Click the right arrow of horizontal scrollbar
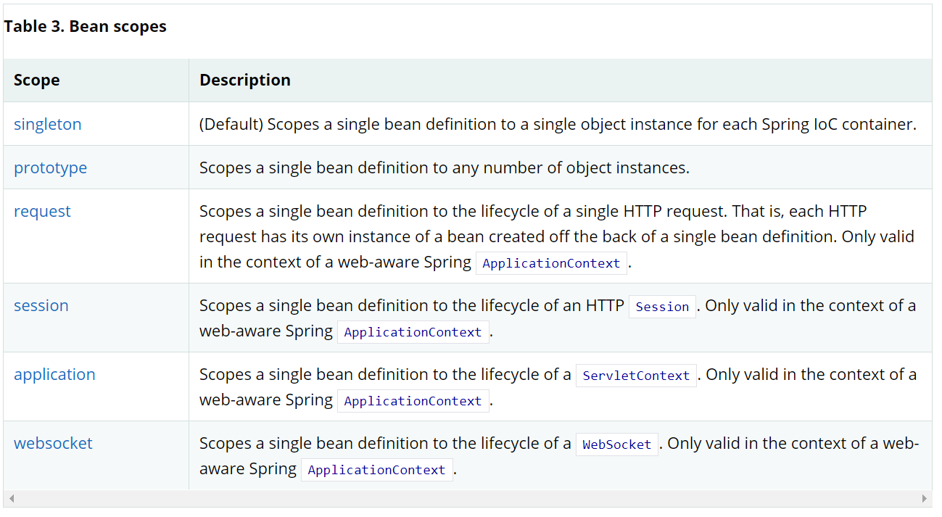The width and height of the screenshot is (942, 517). pos(924,499)
